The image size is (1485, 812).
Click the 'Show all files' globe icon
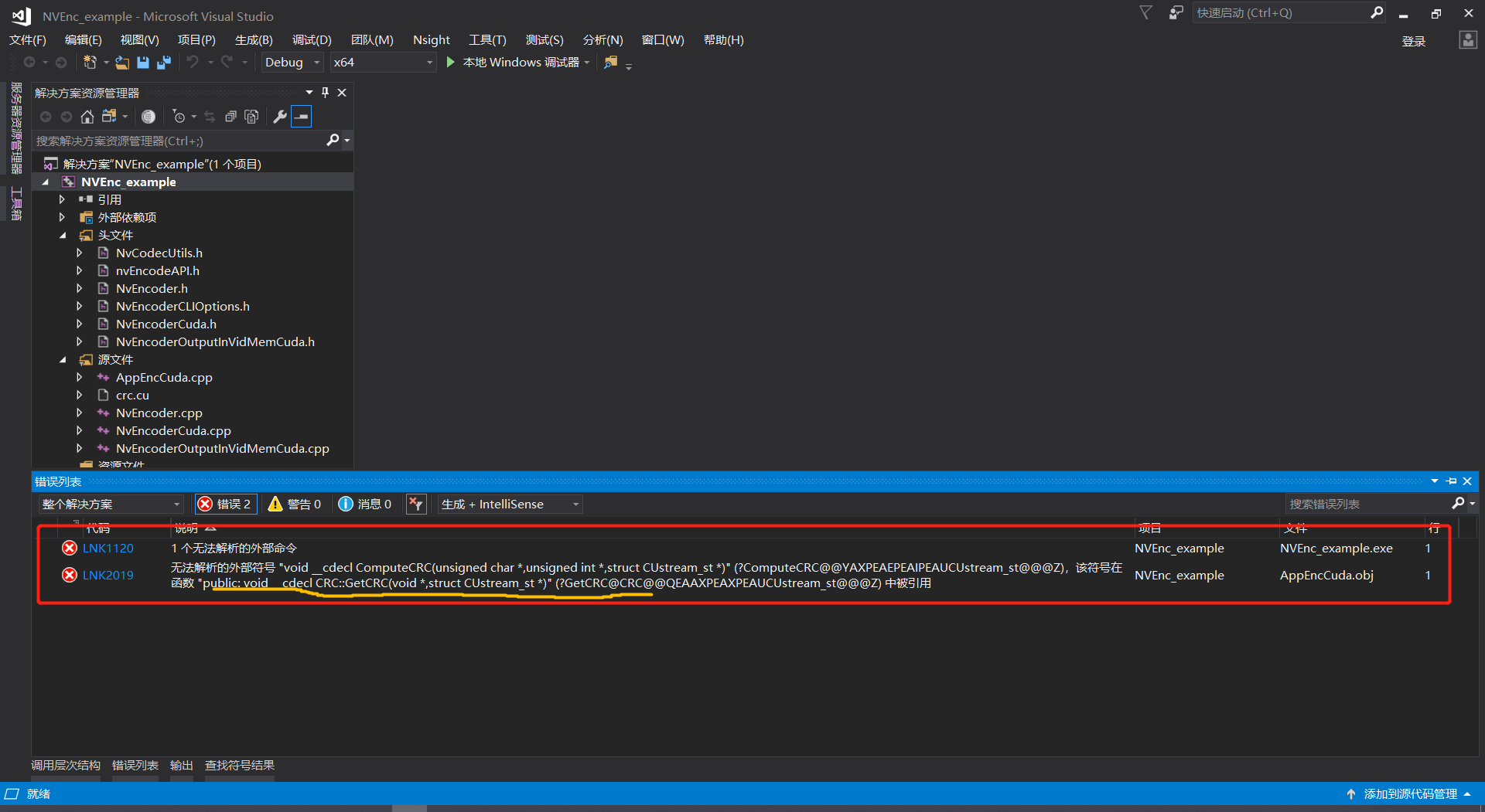[148, 116]
